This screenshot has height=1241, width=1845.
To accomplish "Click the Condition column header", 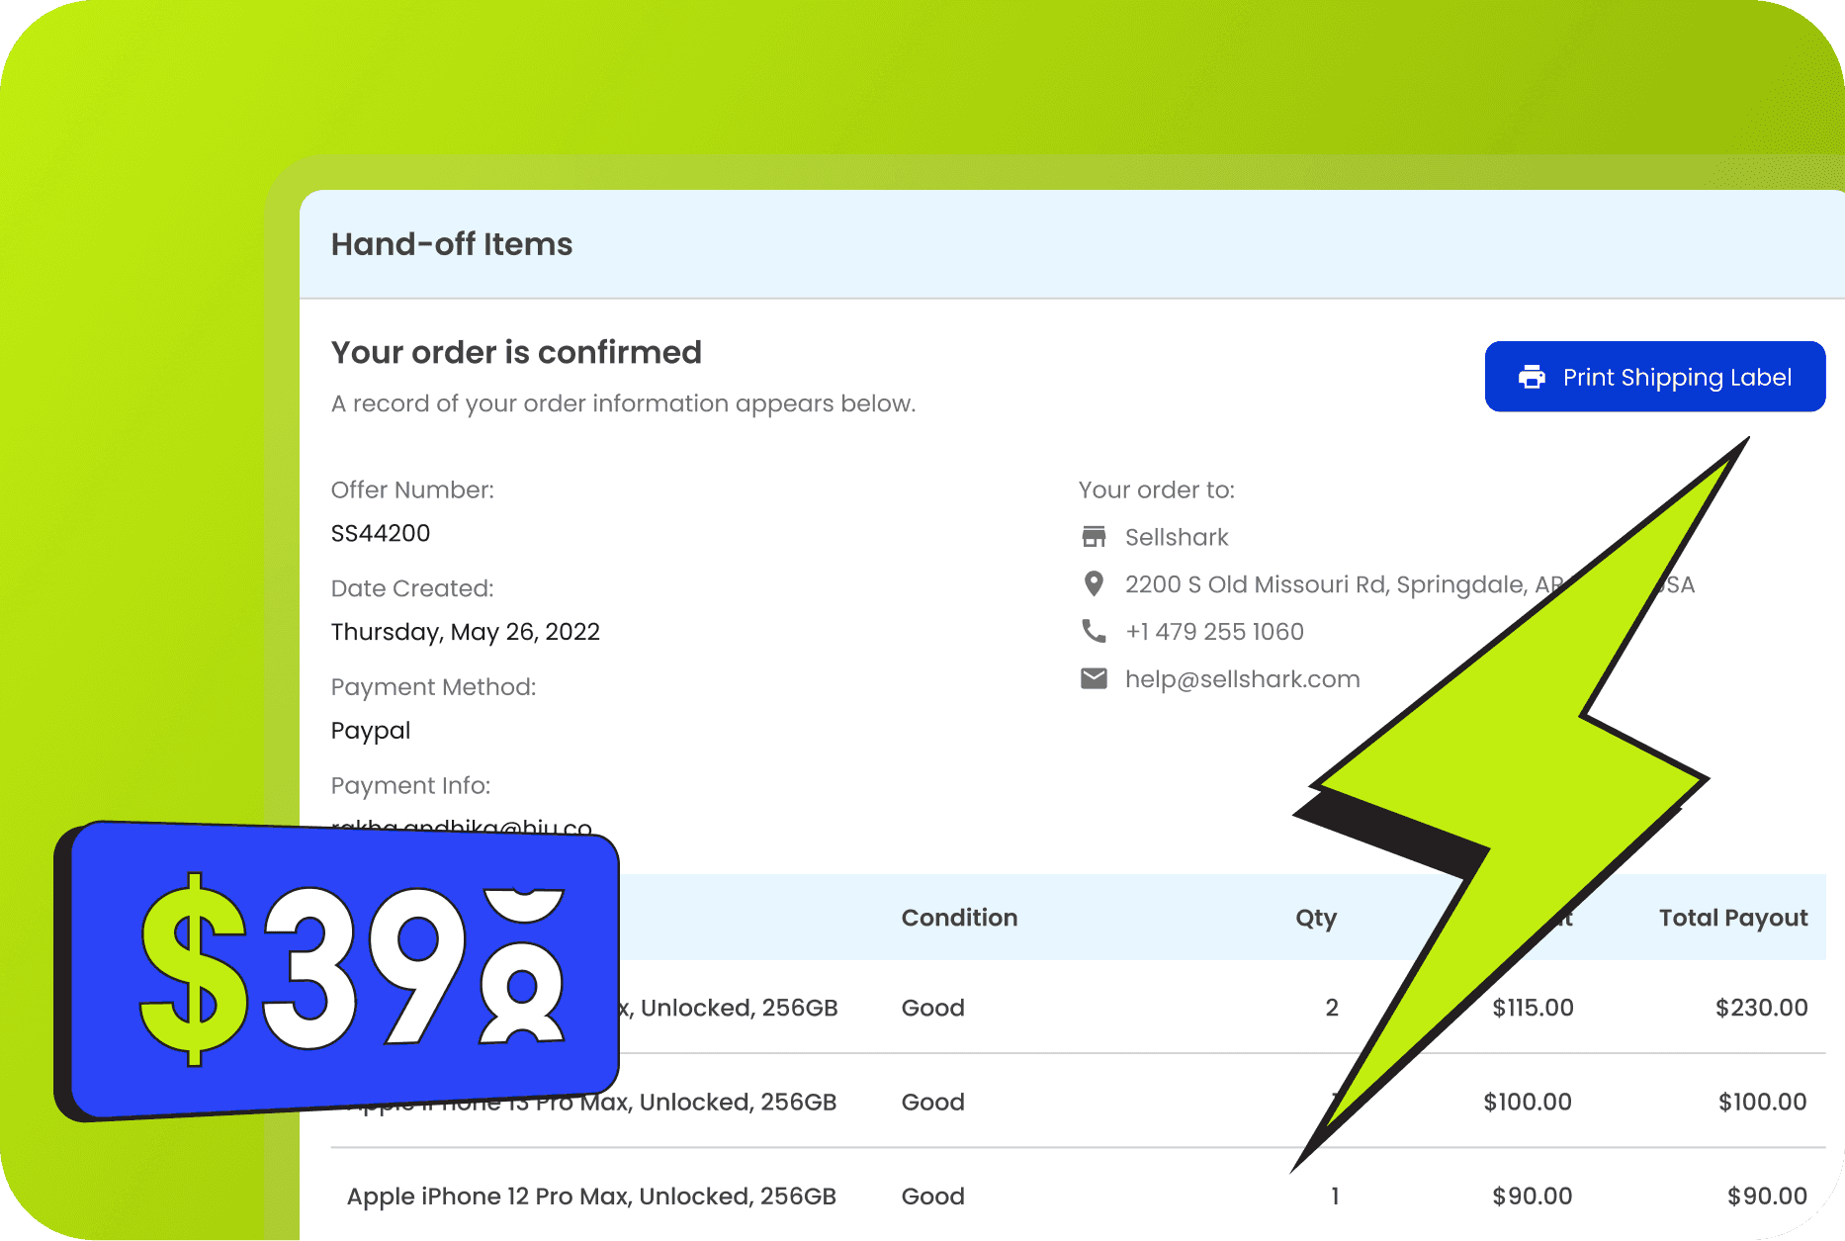I will click(959, 918).
